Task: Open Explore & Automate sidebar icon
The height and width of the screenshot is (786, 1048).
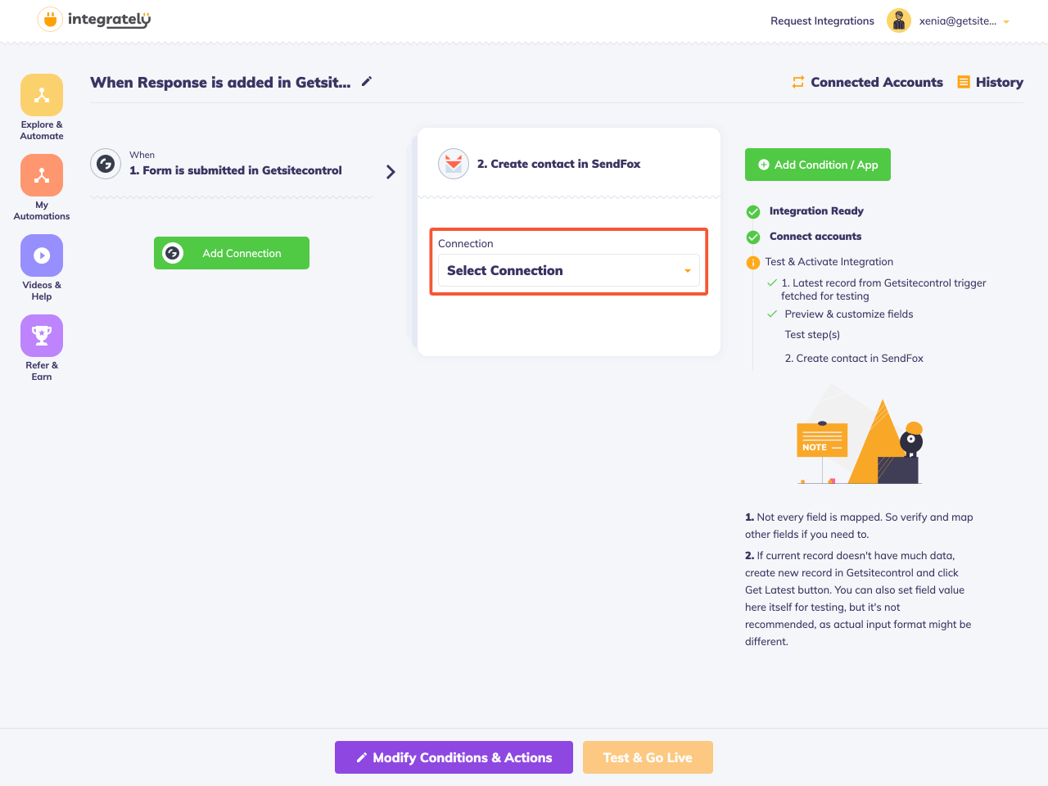Action: (42, 95)
